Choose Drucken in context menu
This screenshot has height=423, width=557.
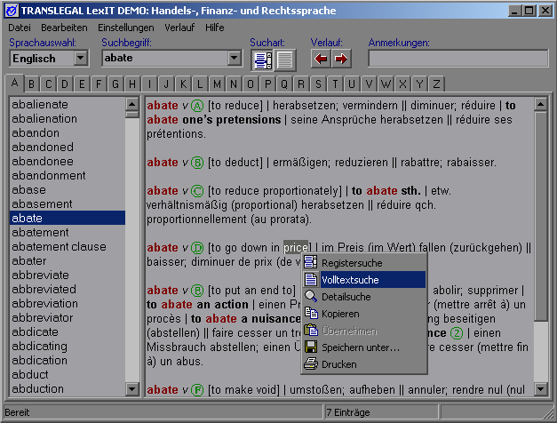(x=364, y=364)
